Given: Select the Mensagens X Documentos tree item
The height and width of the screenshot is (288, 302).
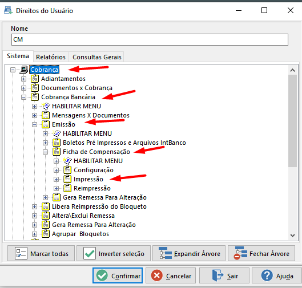Looking at the screenshot, I should 91,115.
